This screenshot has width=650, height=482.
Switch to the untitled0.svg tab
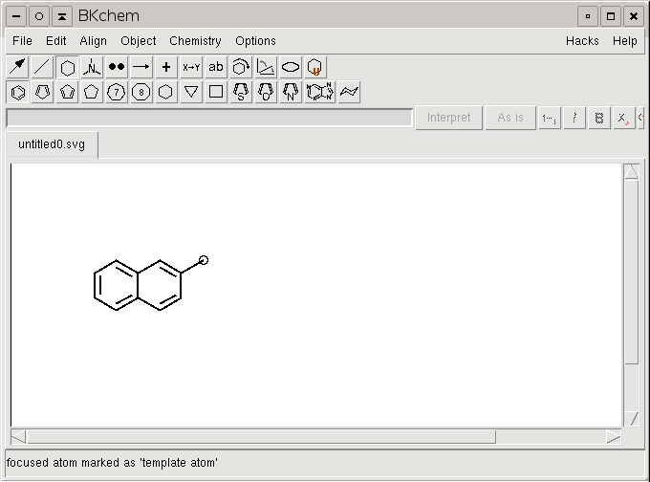[x=52, y=145]
